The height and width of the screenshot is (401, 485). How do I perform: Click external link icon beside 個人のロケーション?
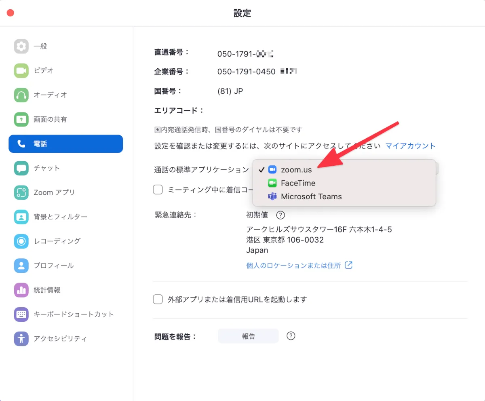(349, 266)
